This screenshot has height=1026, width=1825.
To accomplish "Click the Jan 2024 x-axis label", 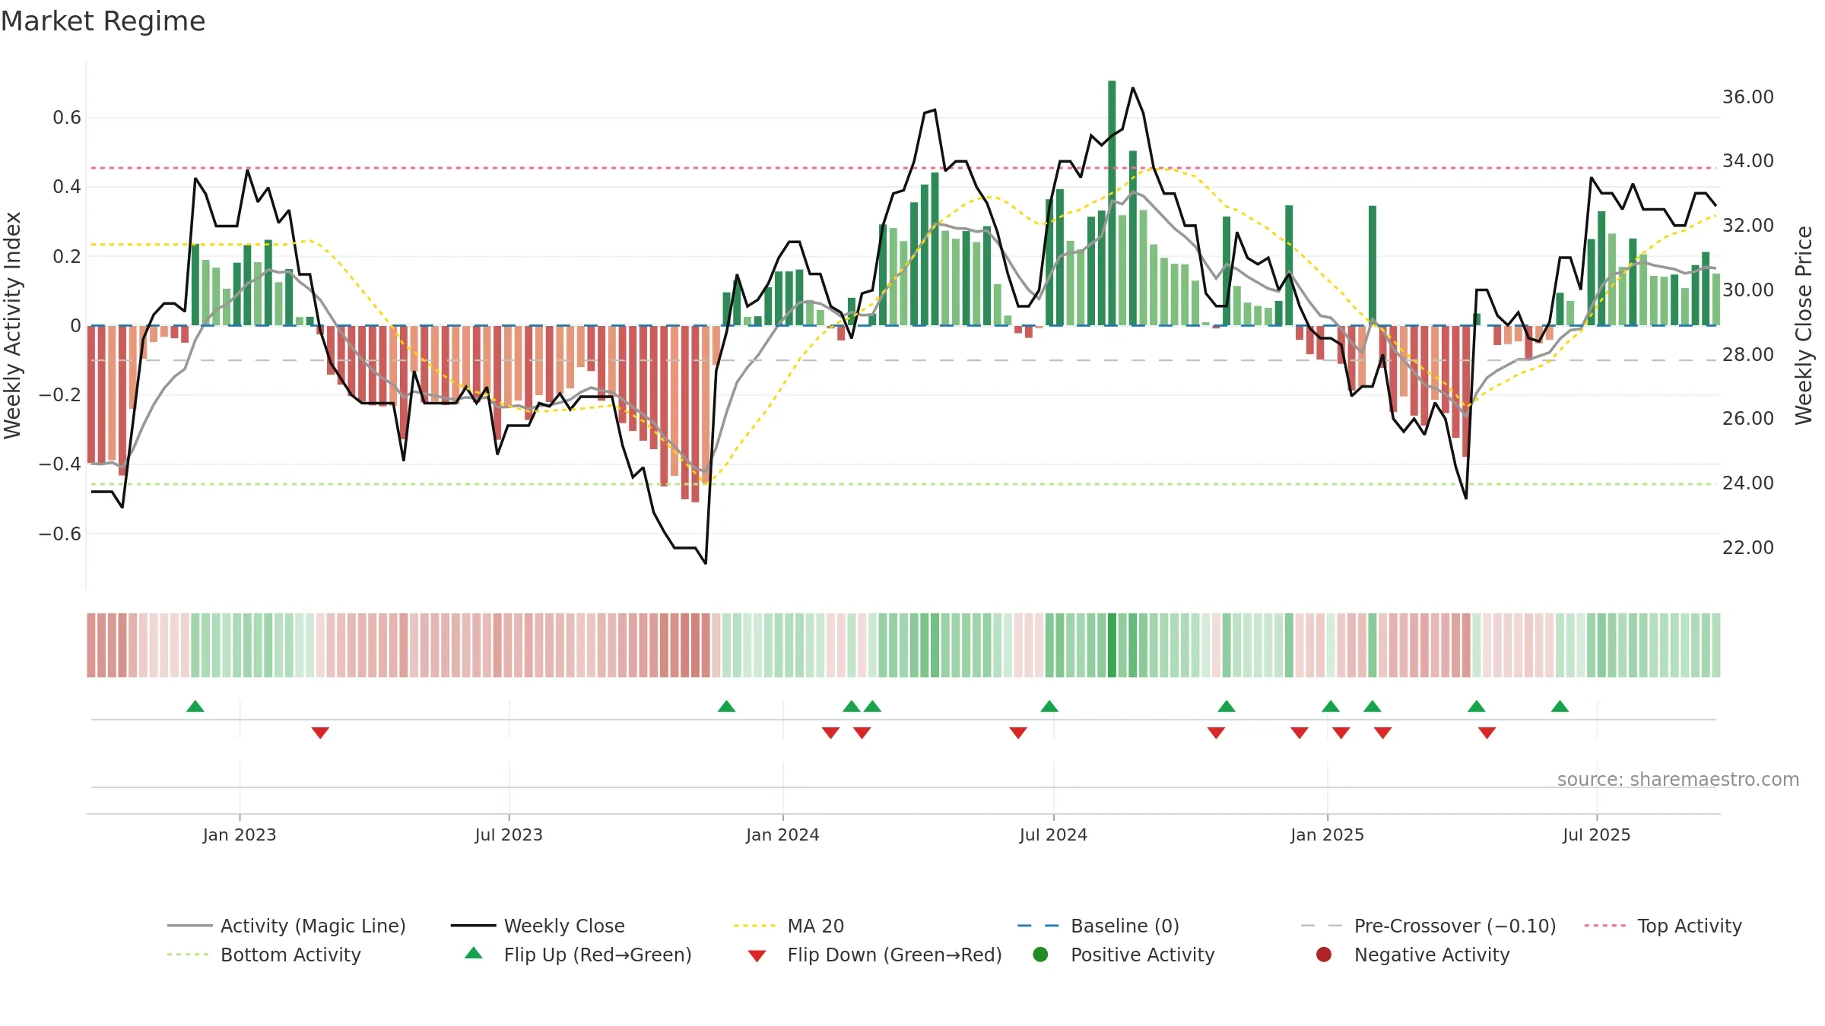I will 782,835.
